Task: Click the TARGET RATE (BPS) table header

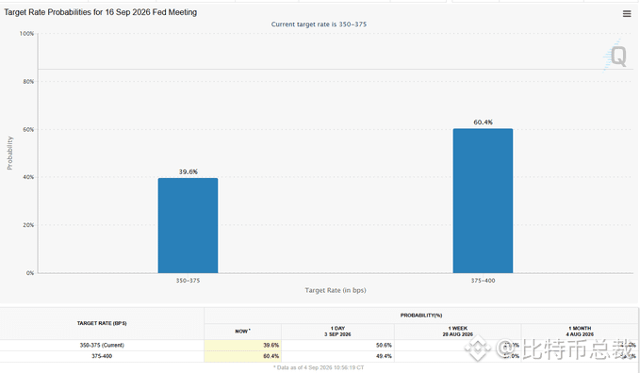Action: tap(102, 323)
